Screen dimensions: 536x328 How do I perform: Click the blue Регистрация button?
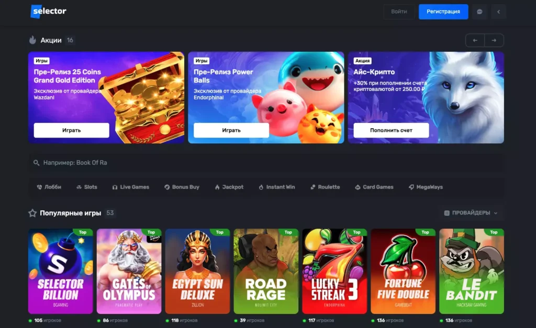pos(443,12)
